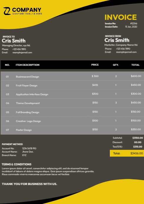Click the $250.00 total for Poster Design

[136, 130]
